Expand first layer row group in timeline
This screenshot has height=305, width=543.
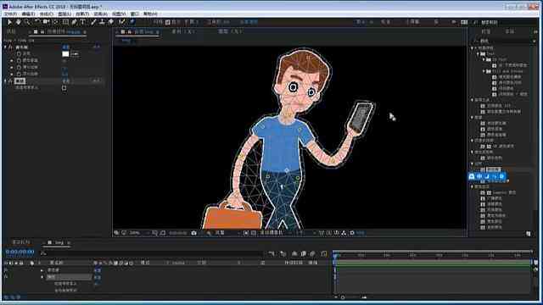(42, 270)
